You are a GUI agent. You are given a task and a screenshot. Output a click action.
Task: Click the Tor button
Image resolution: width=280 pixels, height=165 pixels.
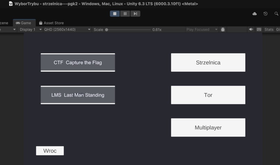(208, 95)
